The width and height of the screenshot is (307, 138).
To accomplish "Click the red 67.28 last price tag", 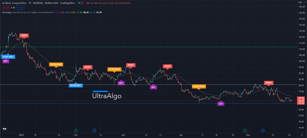I will (301, 101).
